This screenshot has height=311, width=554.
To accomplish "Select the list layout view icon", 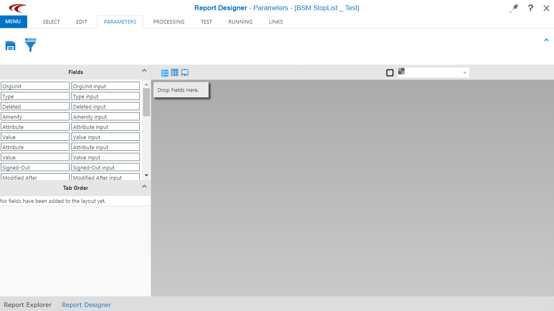I will coord(164,72).
